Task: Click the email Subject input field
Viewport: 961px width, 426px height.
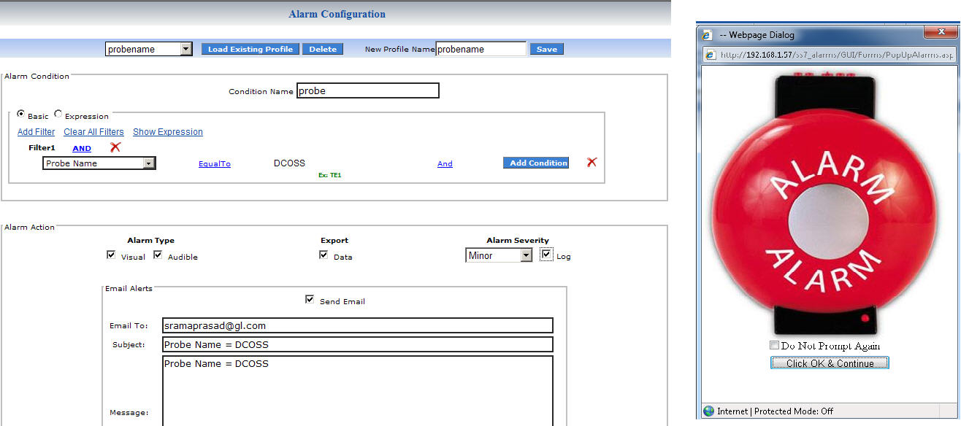Action: point(358,344)
